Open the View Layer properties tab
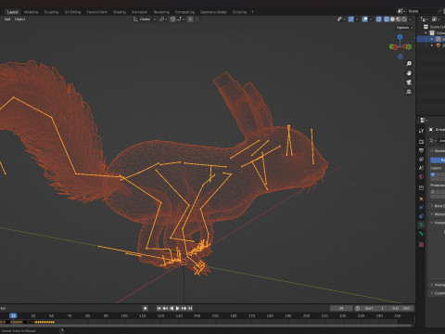Screen dimensions: 445x334 [x=421, y=160]
